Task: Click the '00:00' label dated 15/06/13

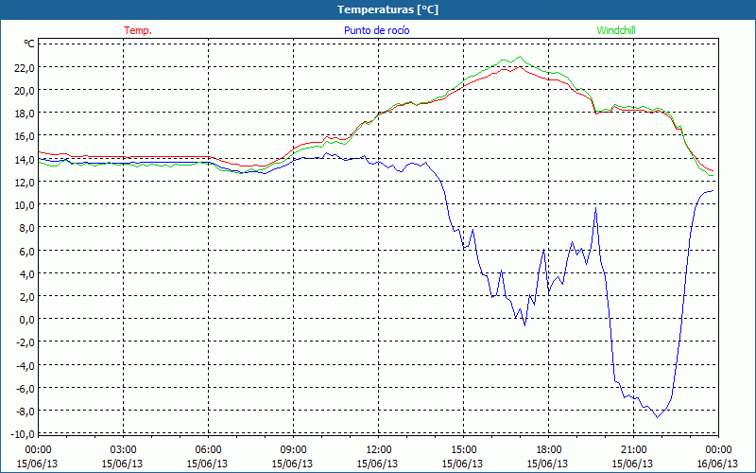Action: coord(38,450)
